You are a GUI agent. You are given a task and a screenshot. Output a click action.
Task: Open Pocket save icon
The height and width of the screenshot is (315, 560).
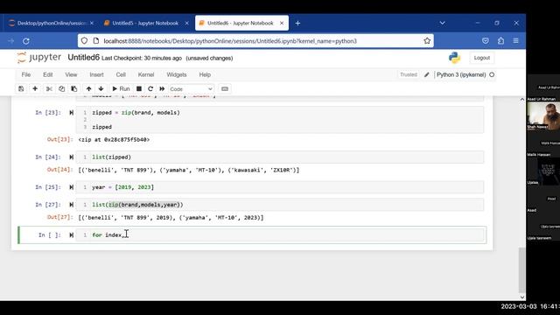(x=486, y=41)
